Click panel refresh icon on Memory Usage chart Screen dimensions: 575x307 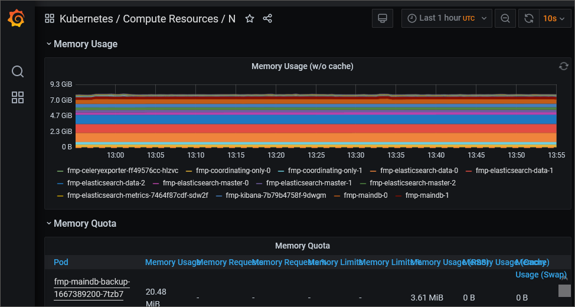click(x=564, y=66)
